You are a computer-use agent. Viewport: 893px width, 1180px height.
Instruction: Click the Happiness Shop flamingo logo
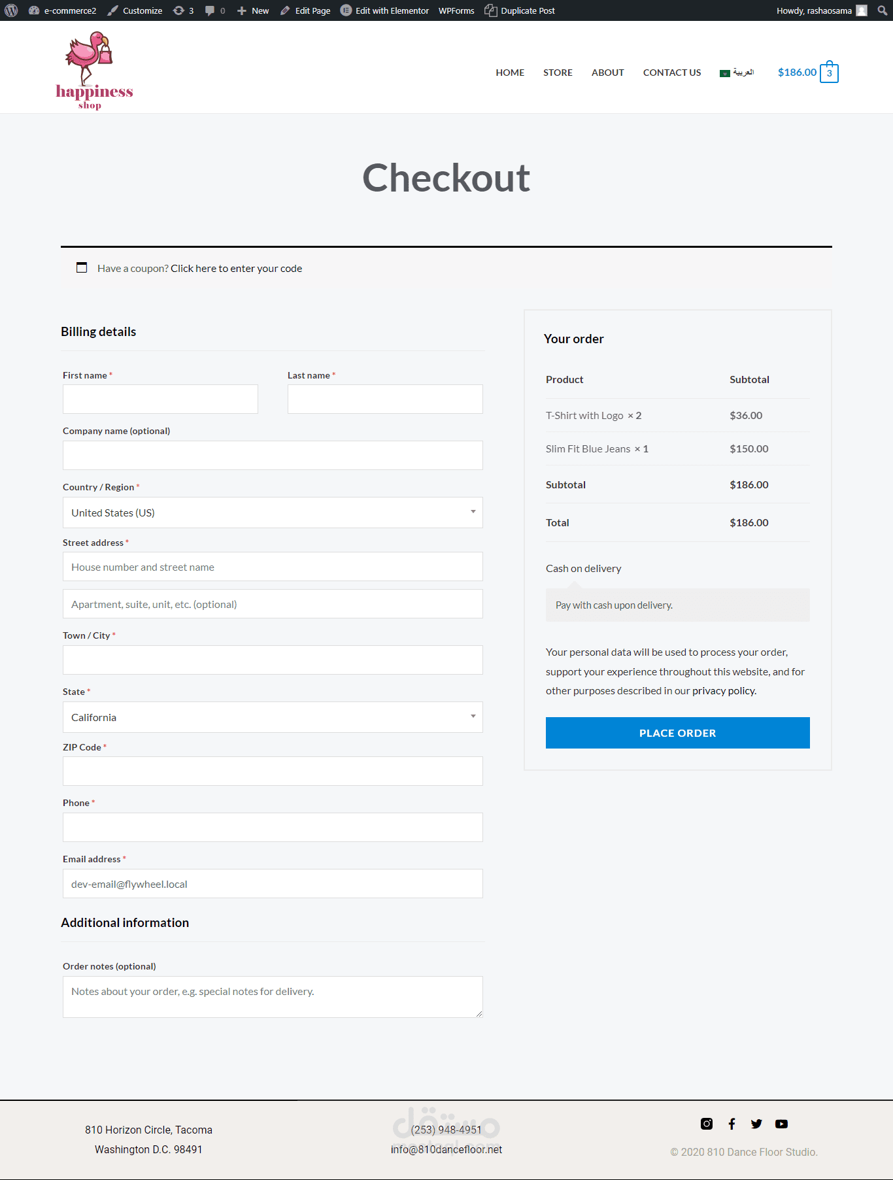click(94, 71)
